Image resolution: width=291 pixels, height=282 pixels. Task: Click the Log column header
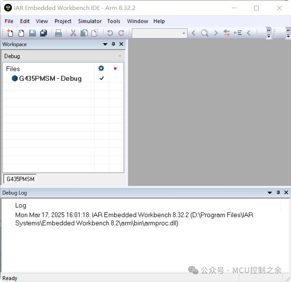click(x=21, y=205)
